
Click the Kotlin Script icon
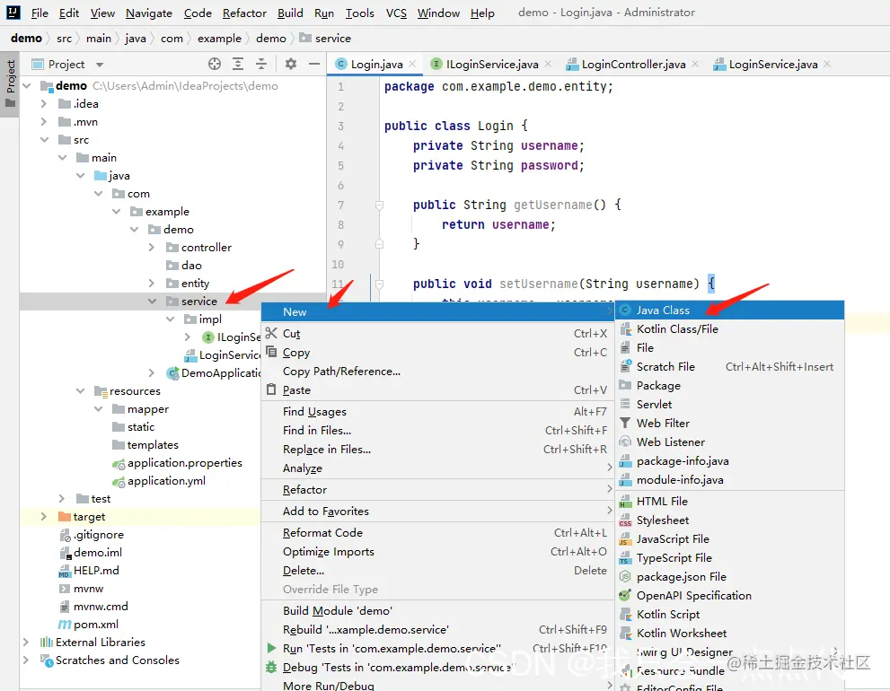[x=625, y=615]
